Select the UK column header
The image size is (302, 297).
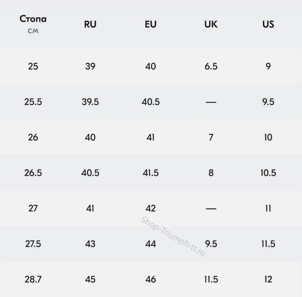click(x=211, y=25)
